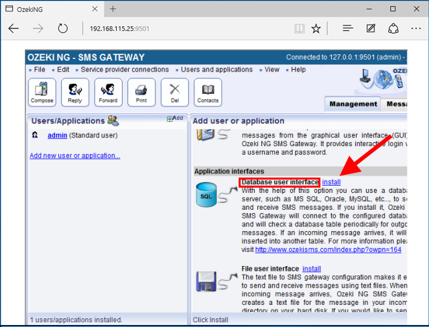Switch to the Management tab
This screenshot has width=429, height=327.
[353, 104]
